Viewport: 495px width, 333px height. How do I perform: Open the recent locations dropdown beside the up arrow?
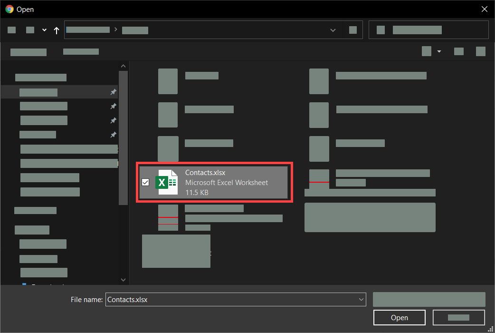44,30
